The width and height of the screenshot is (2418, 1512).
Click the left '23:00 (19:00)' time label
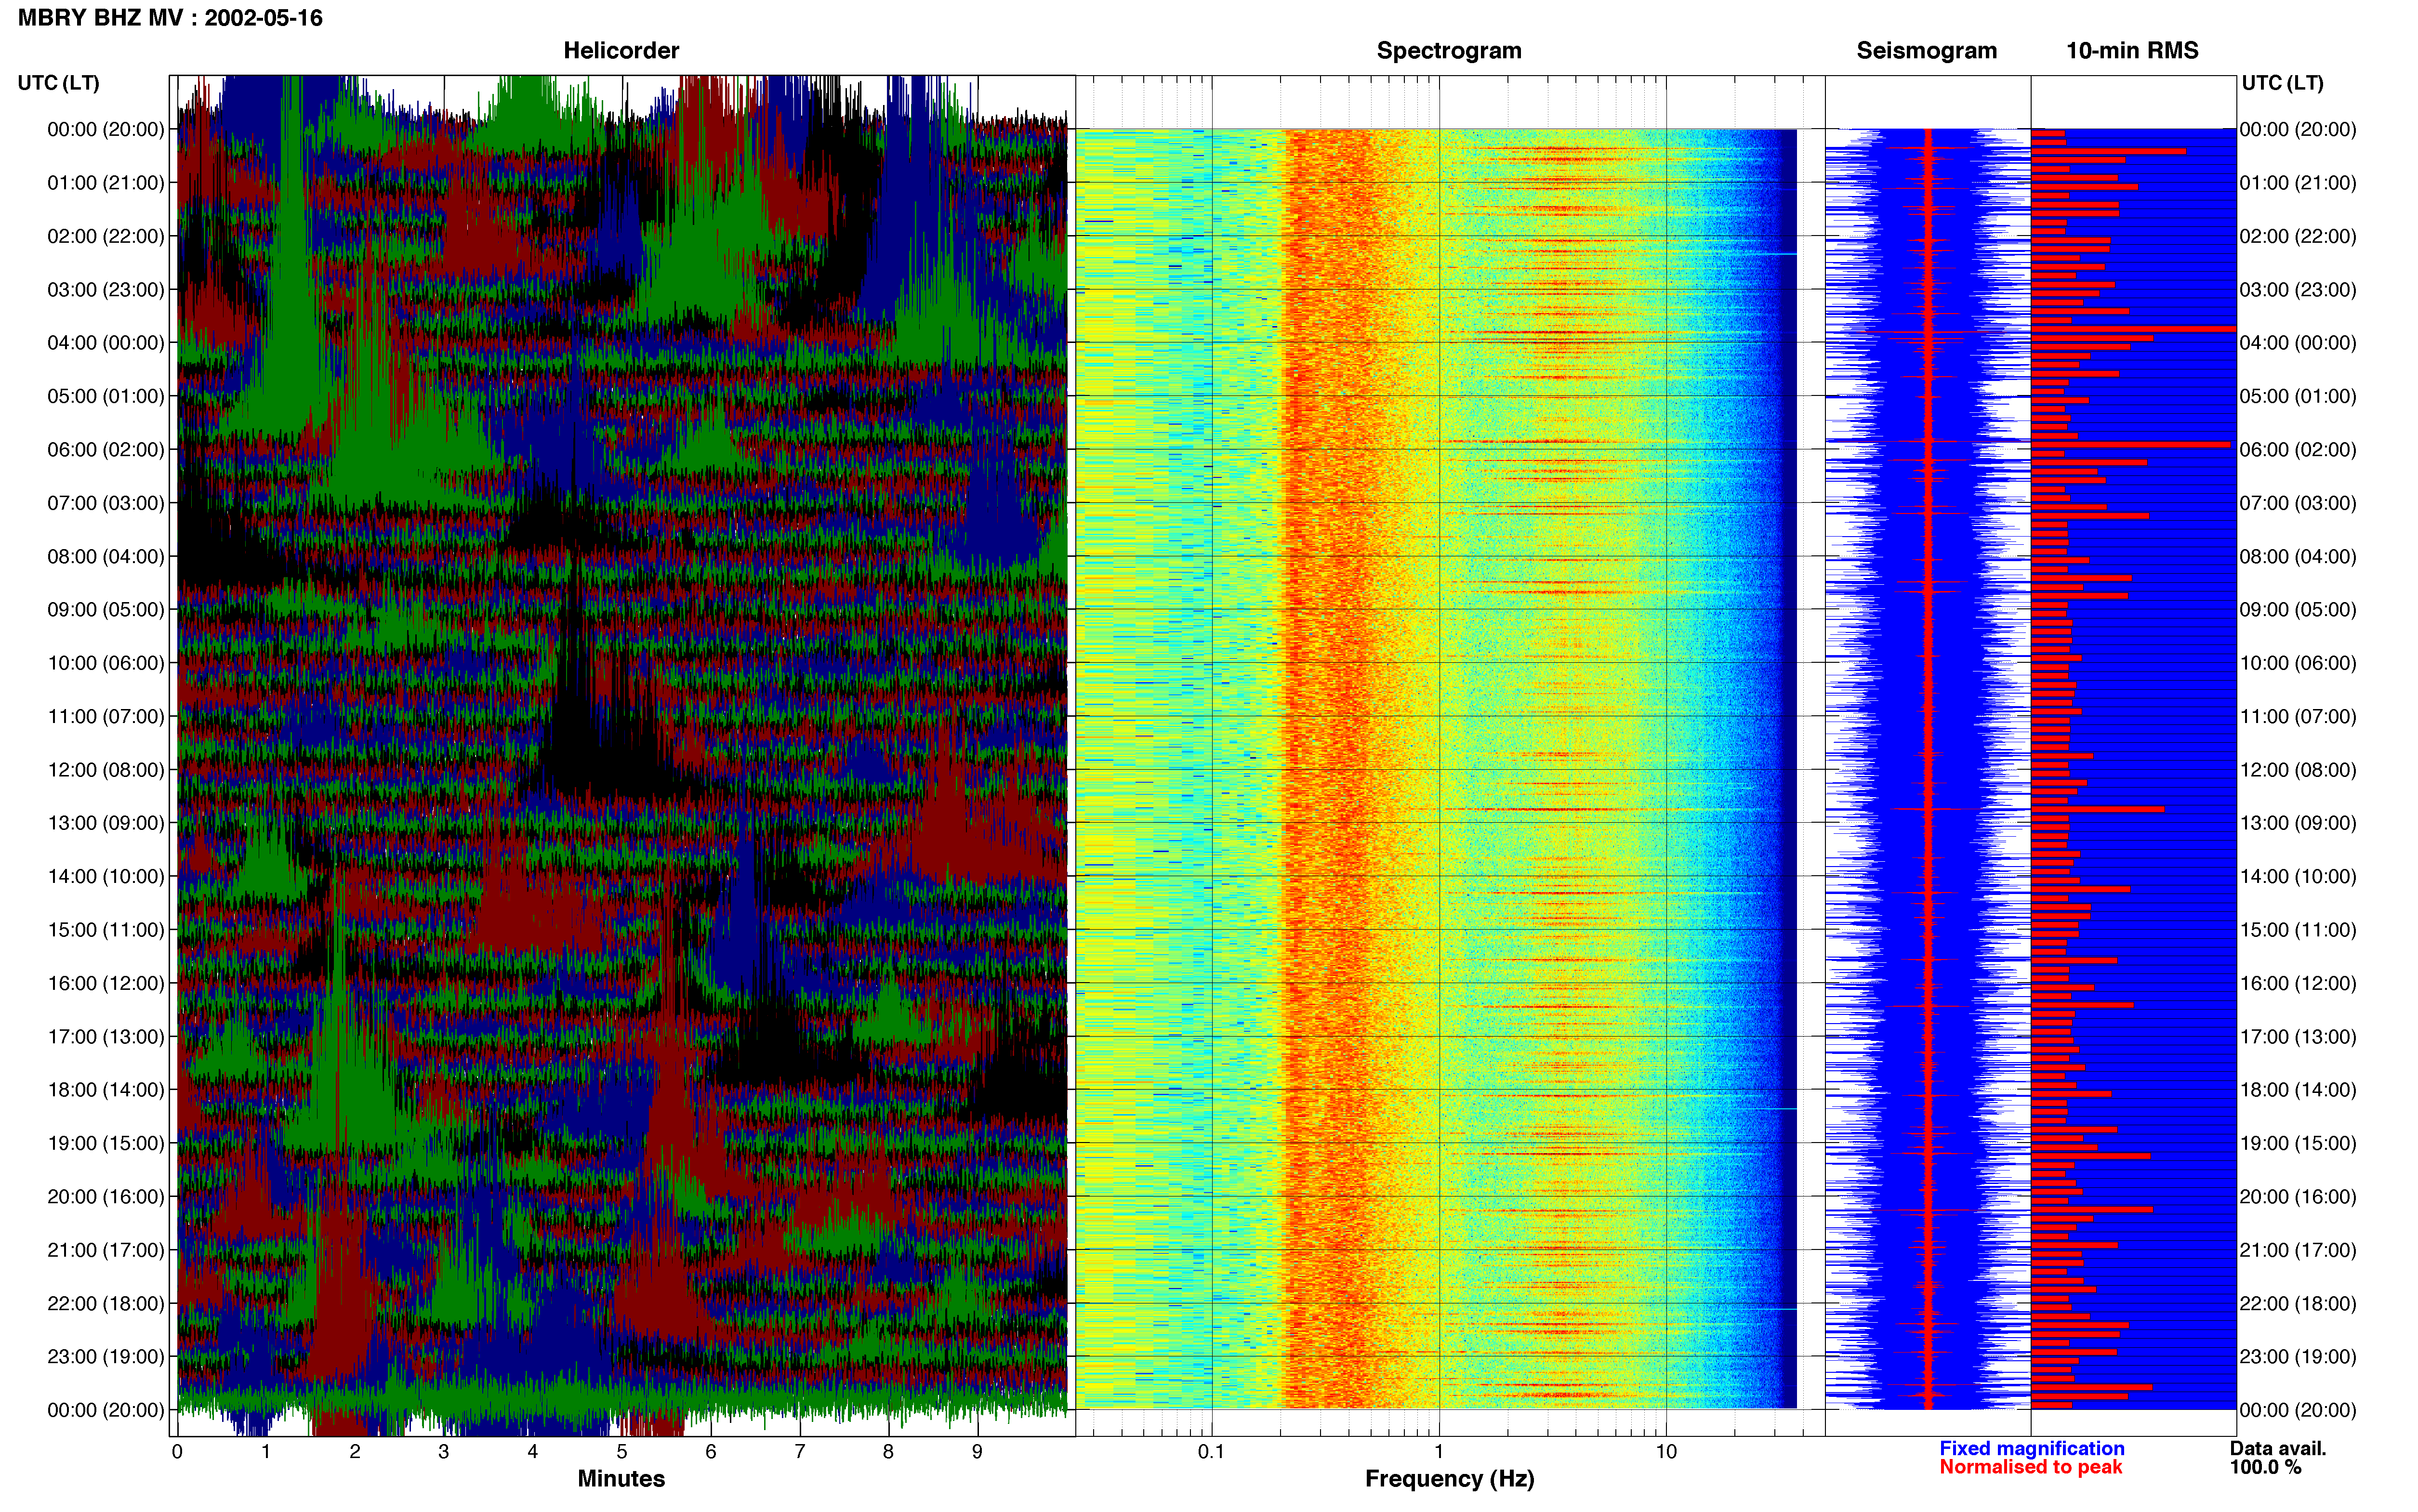coord(106,1357)
